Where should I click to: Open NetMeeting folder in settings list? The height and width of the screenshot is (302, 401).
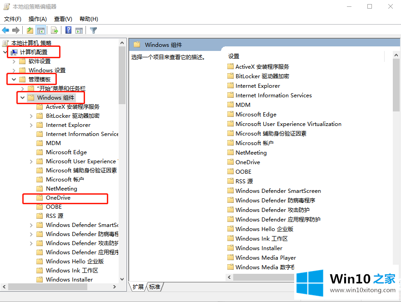point(251,153)
